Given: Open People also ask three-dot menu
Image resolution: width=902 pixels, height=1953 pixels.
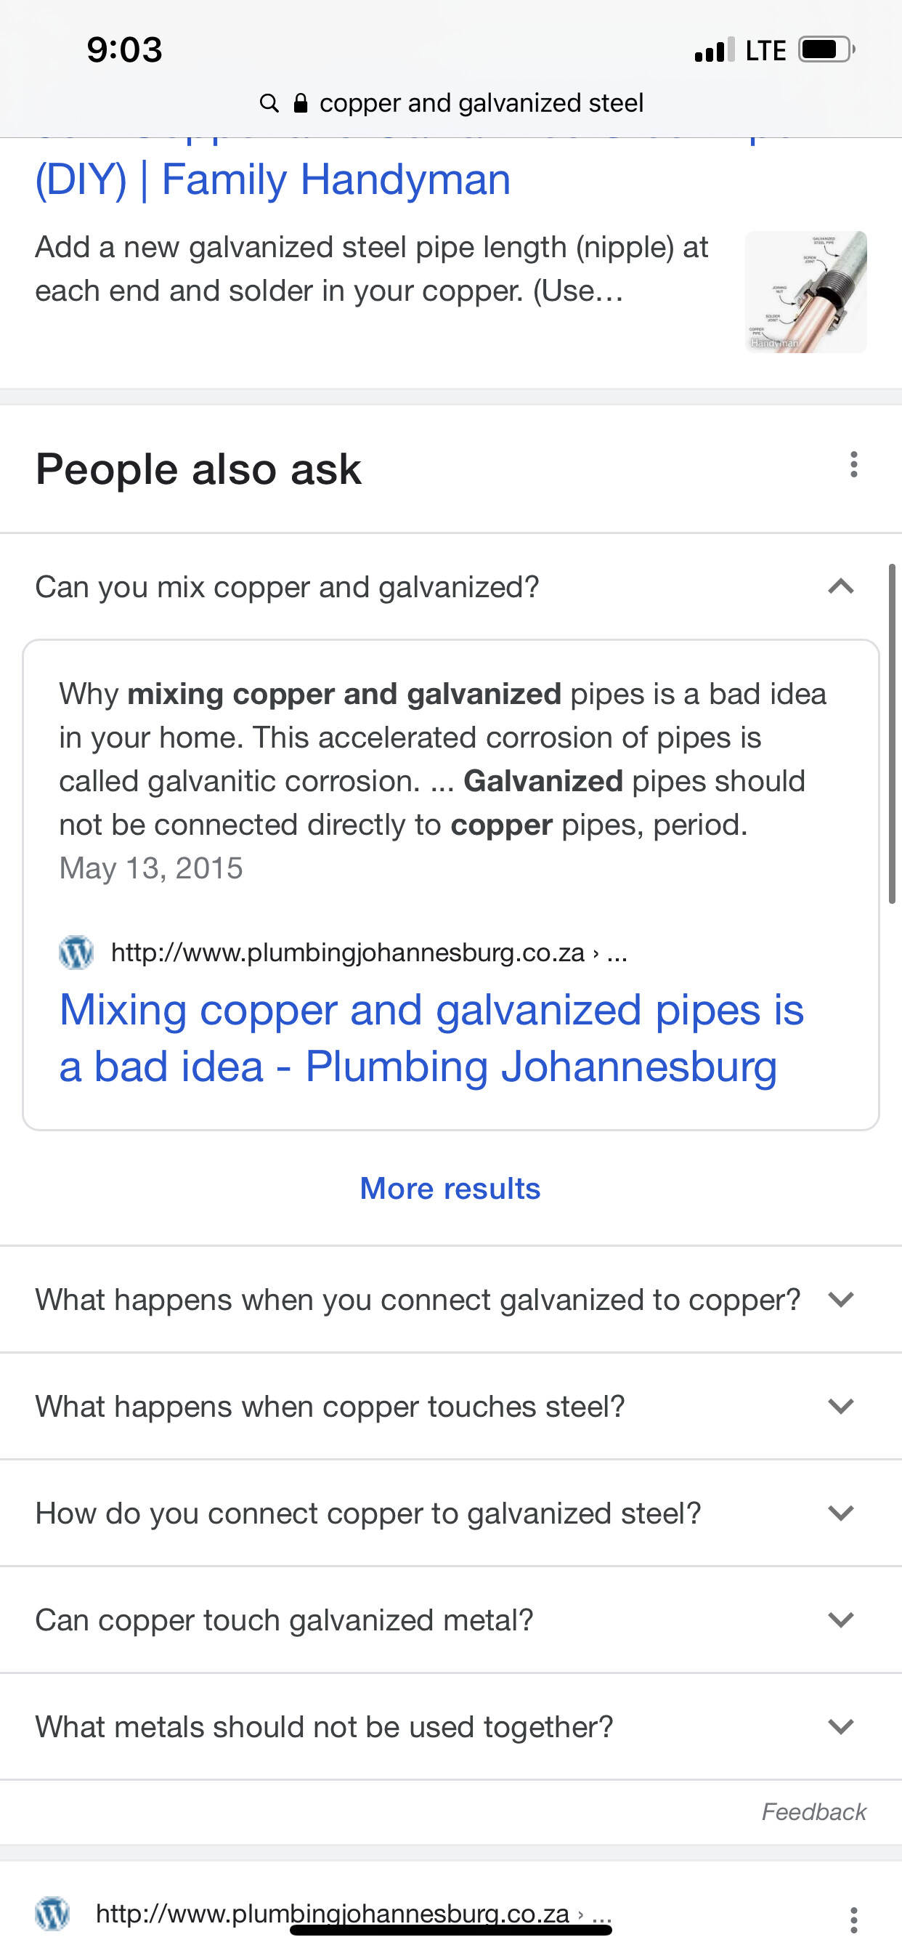Looking at the screenshot, I should 853,465.
